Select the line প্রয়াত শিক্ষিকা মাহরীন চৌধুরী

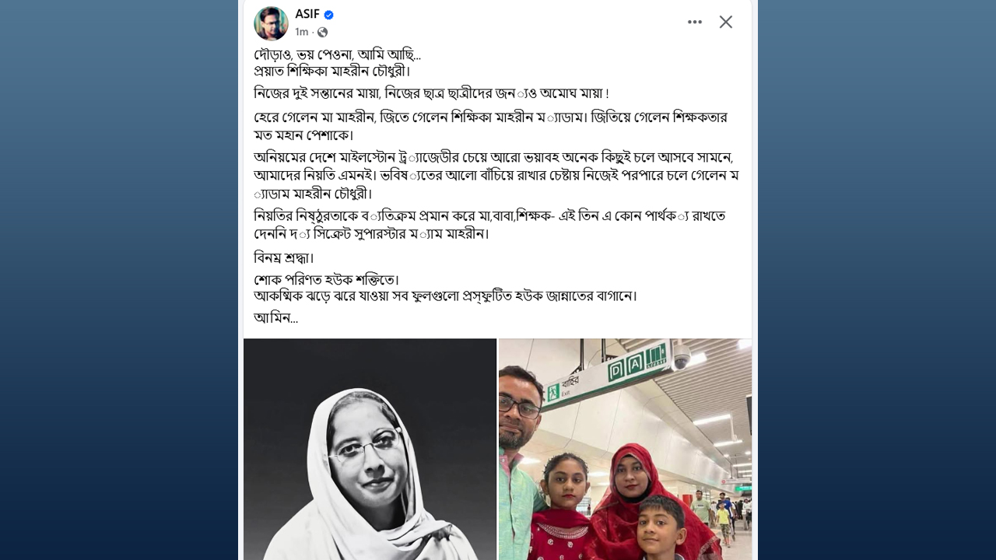[332, 71]
